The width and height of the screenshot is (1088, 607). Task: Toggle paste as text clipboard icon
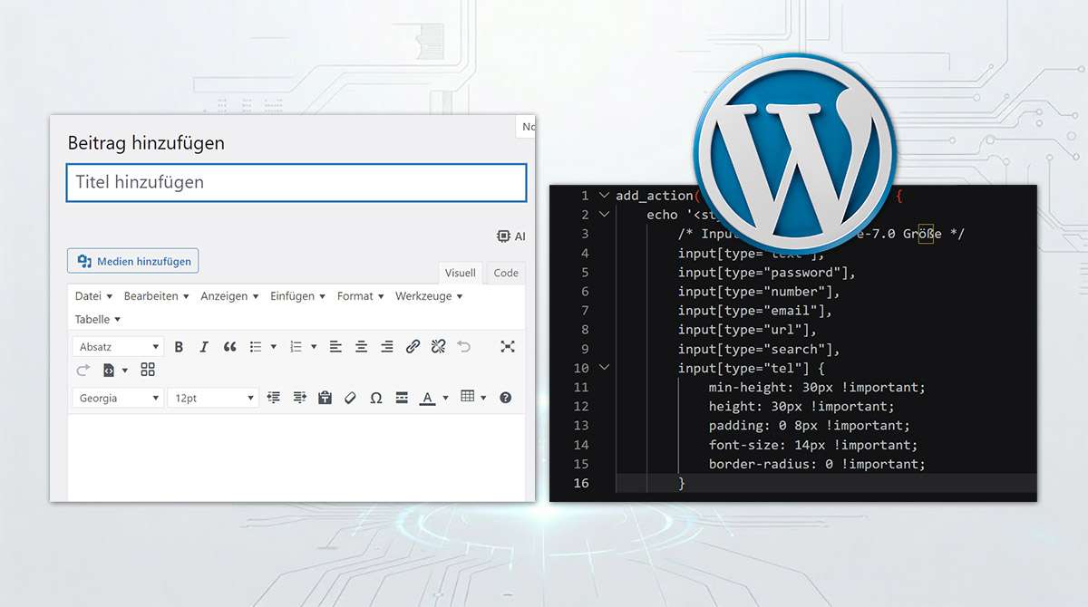click(325, 398)
